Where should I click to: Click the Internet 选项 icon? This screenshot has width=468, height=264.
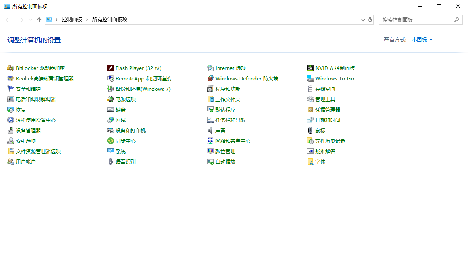(x=210, y=68)
